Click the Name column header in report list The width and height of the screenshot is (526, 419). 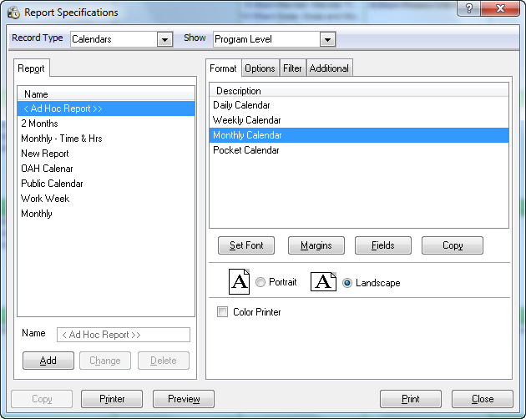coord(106,94)
